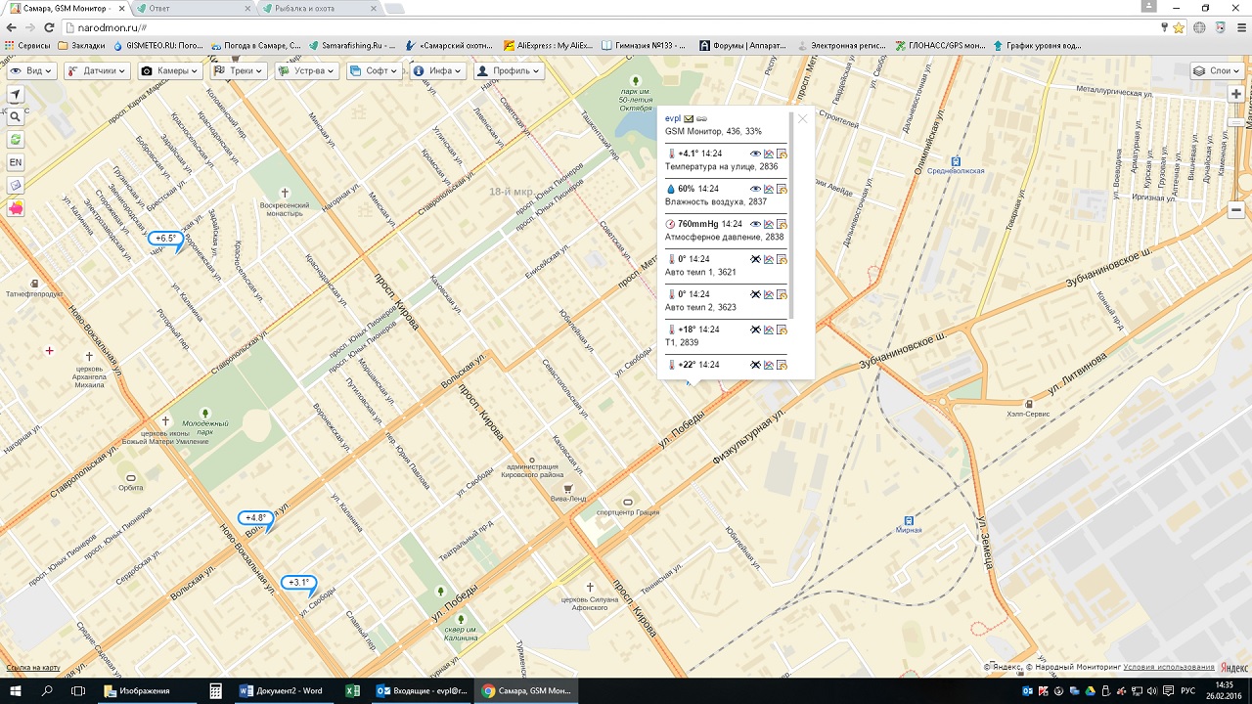Screen dimensions: 1252x704
Task: Open the envelope feedback icon in left toolbar
Action: tap(16, 186)
